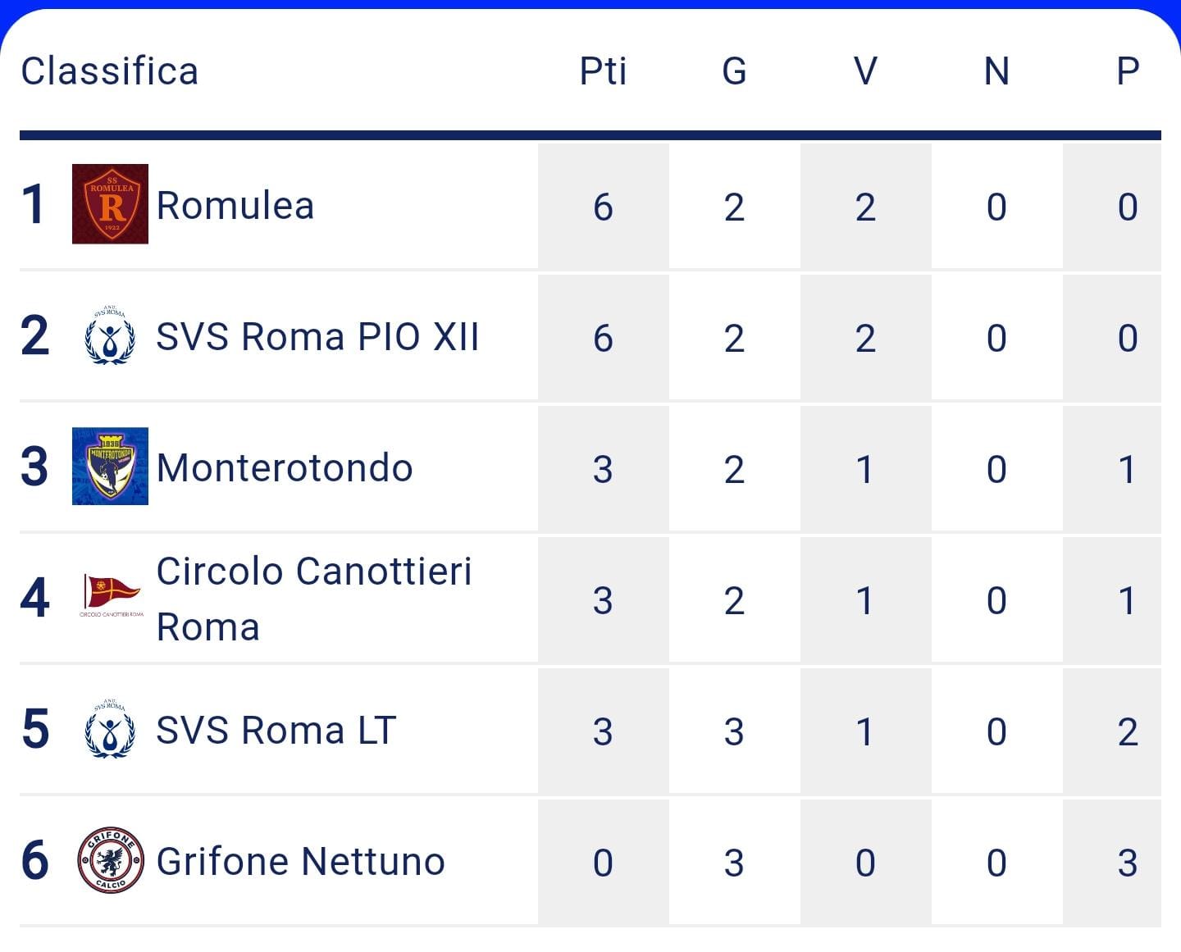This screenshot has width=1181, height=952.
Task: Click Romulea's points cell showing 6
Action: pos(603,207)
